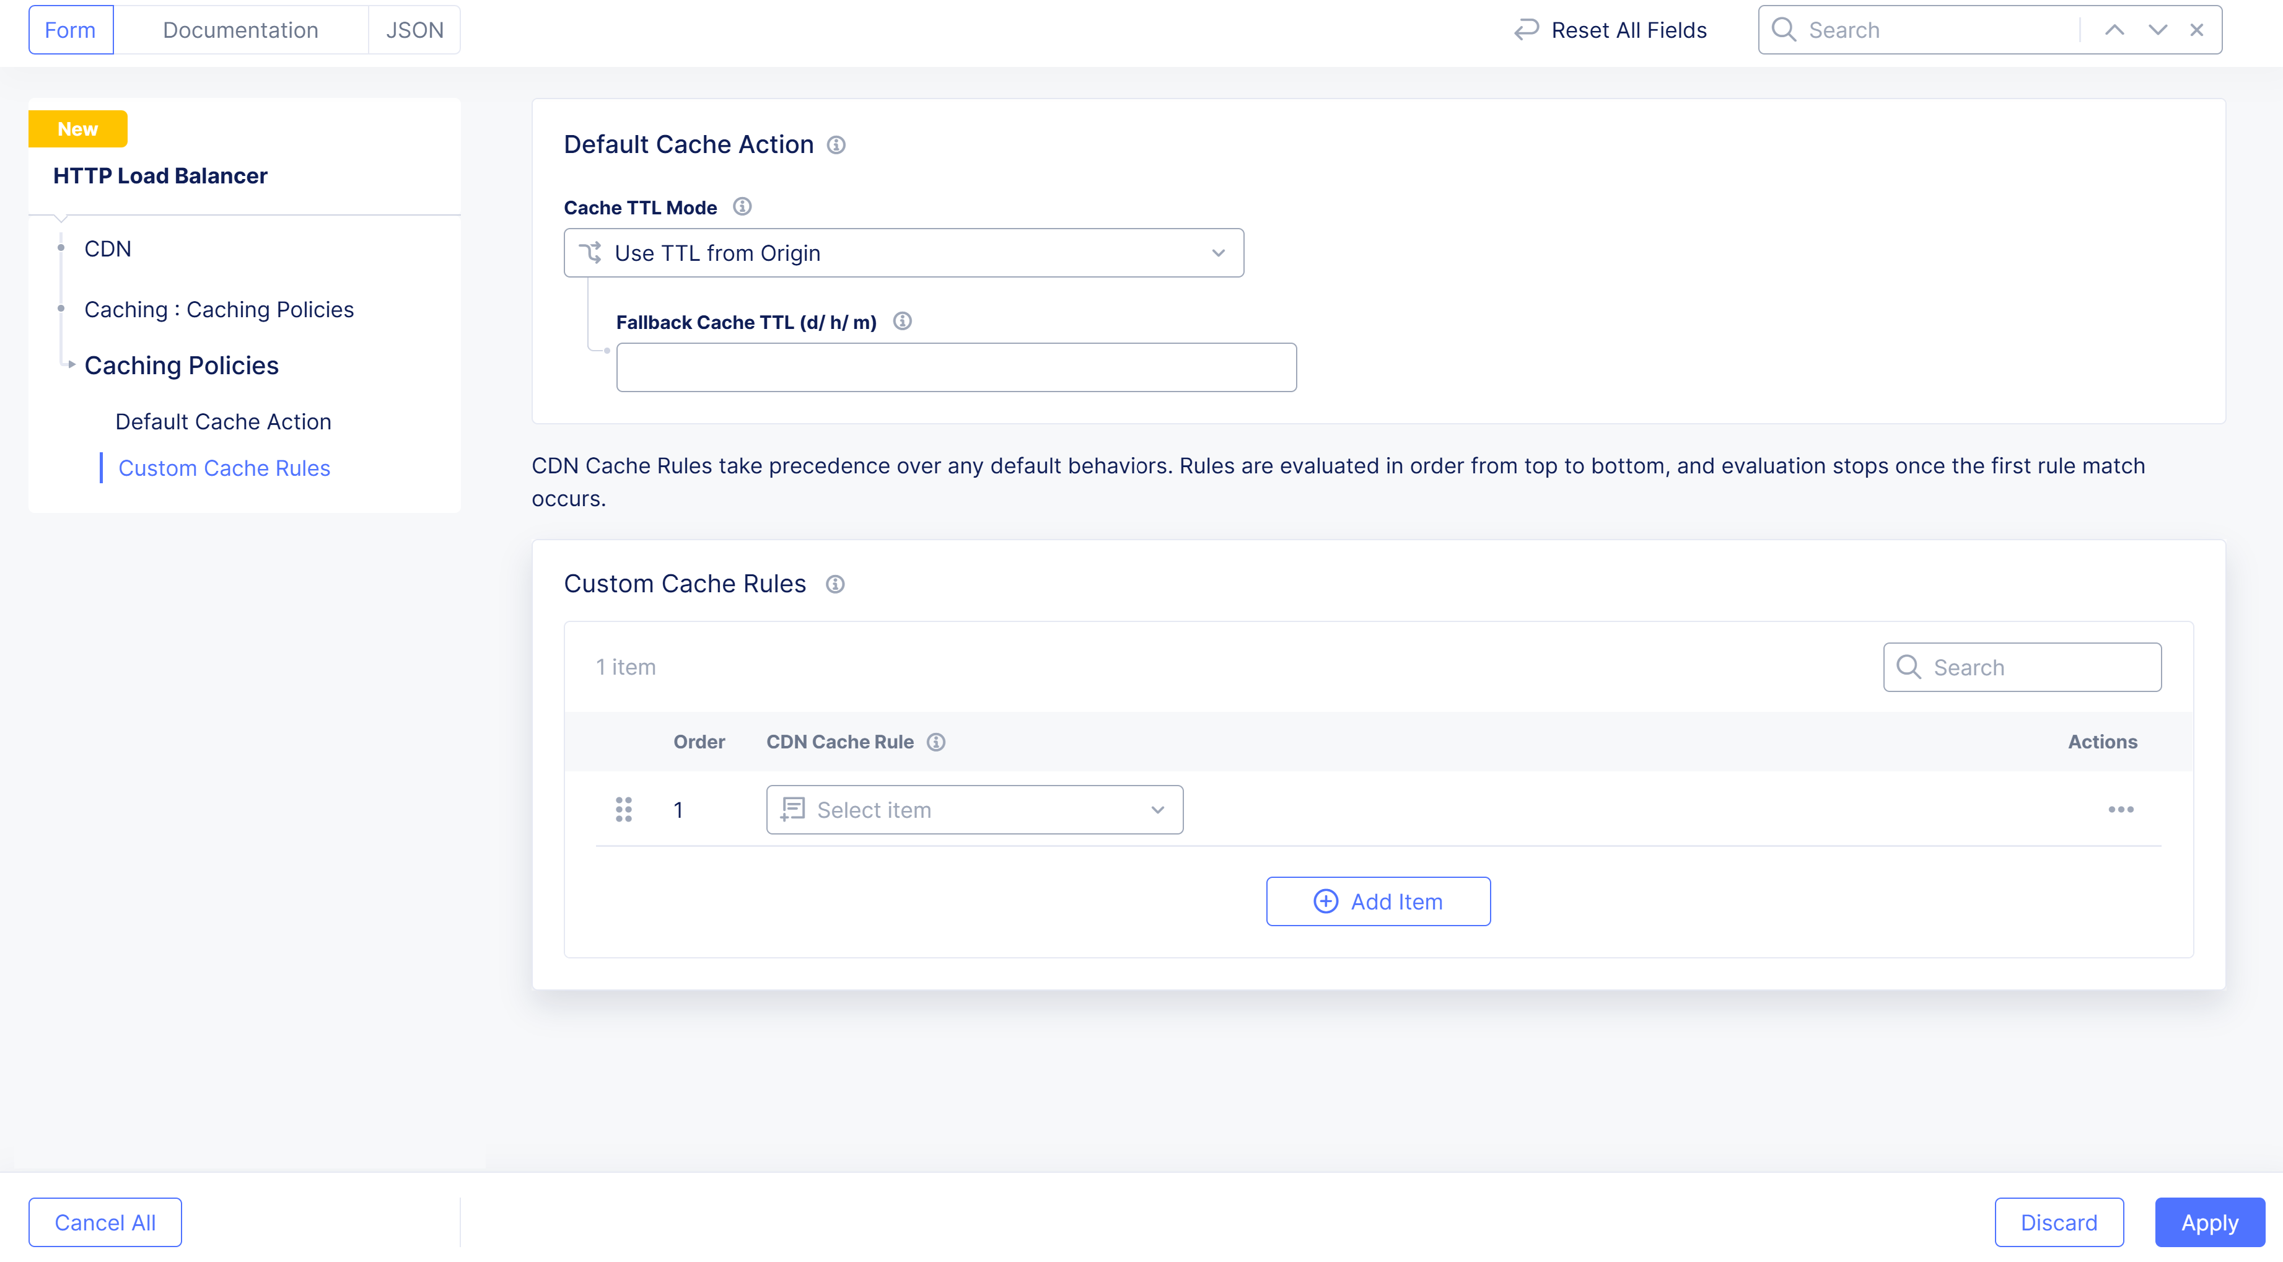This screenshot has width=2283, height=1262.
Task: Clear the top search field
Action: pos(2196,30)
